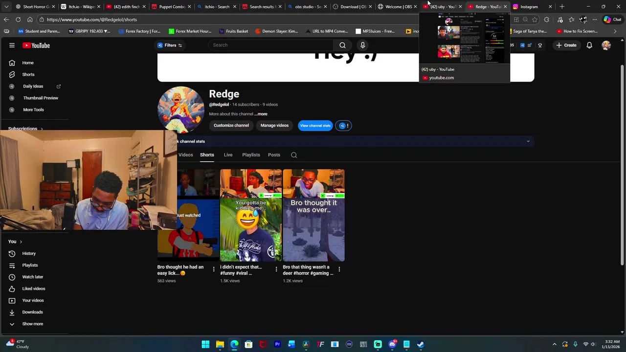This screenshot has width=626, height=352.
Task: Expand the channel stats bar chevron
Action: point(528,141)
